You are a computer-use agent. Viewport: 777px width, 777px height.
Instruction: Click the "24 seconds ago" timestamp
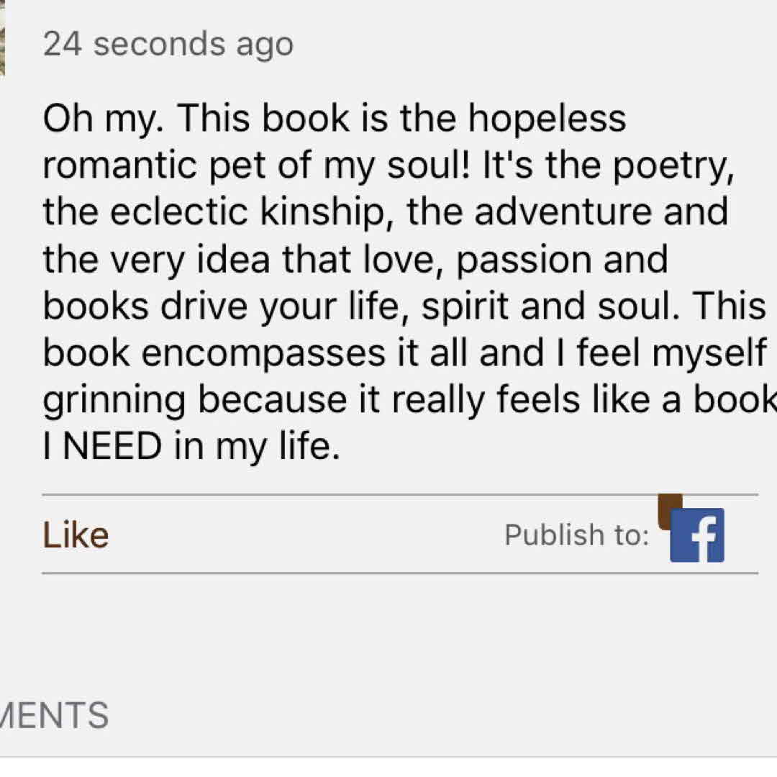click(x=168, y=45)
